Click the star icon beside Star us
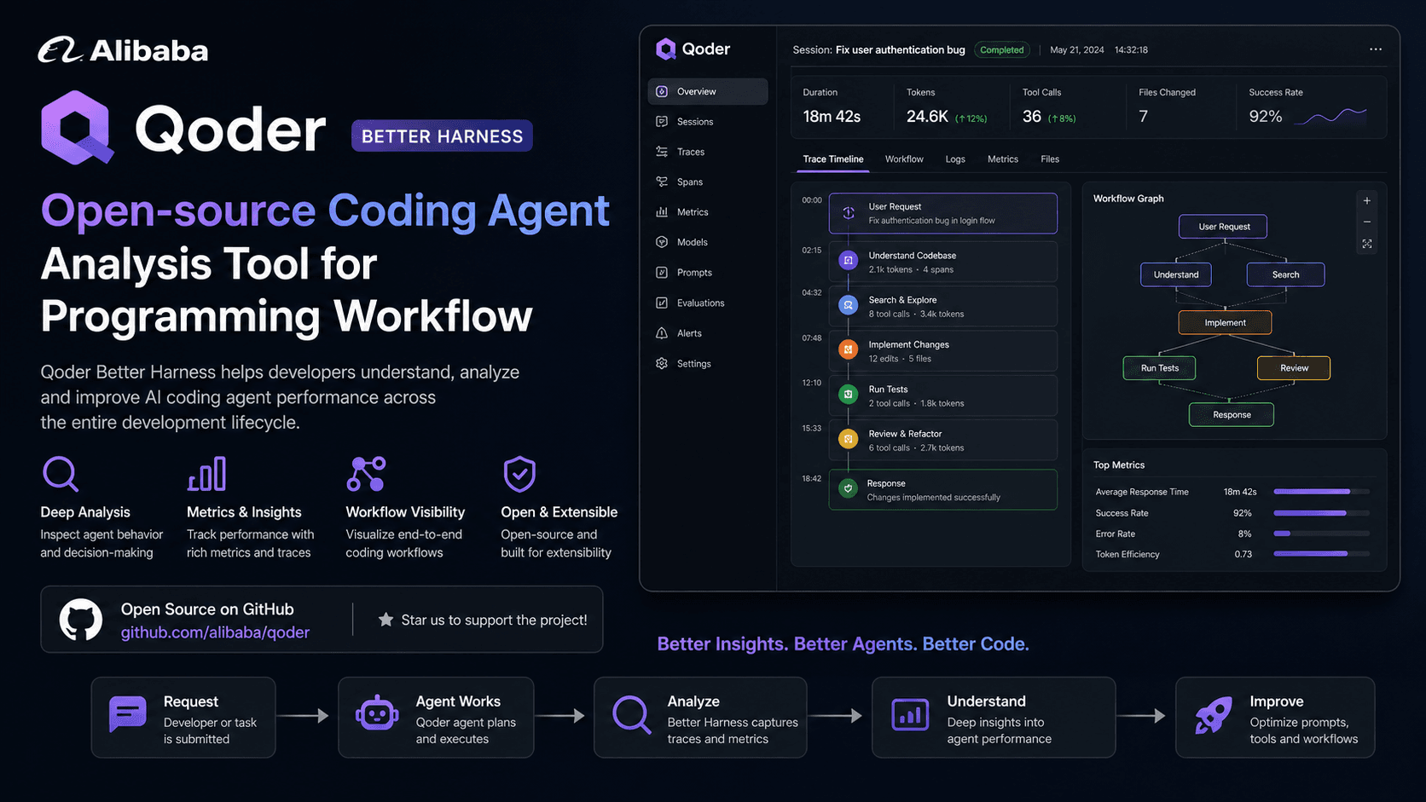Image resolution: width=1426 pixels, height=802 pixels. (385, 620)
